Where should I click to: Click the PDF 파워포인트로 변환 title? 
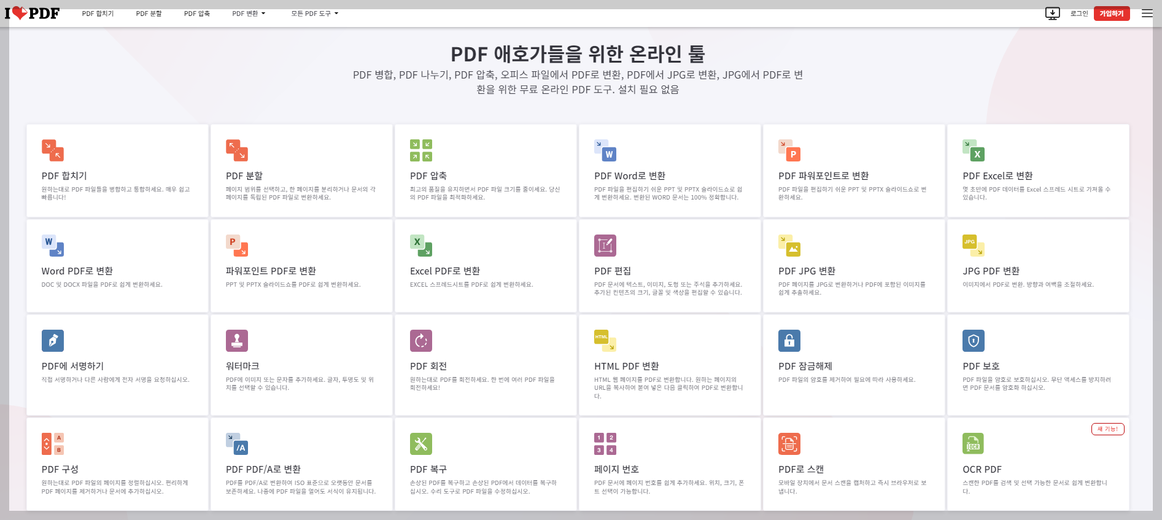pyautogui.click(x=824, y=176)
